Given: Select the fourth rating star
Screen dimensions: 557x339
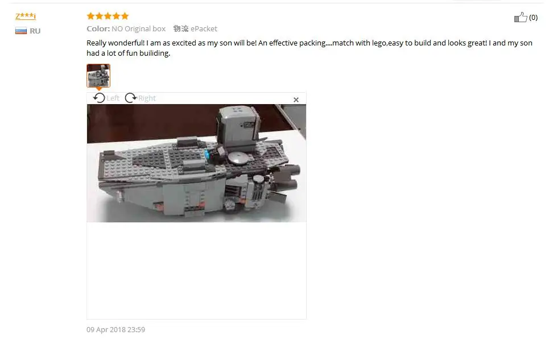Looking at the screenshot, I should click(116, 16).
